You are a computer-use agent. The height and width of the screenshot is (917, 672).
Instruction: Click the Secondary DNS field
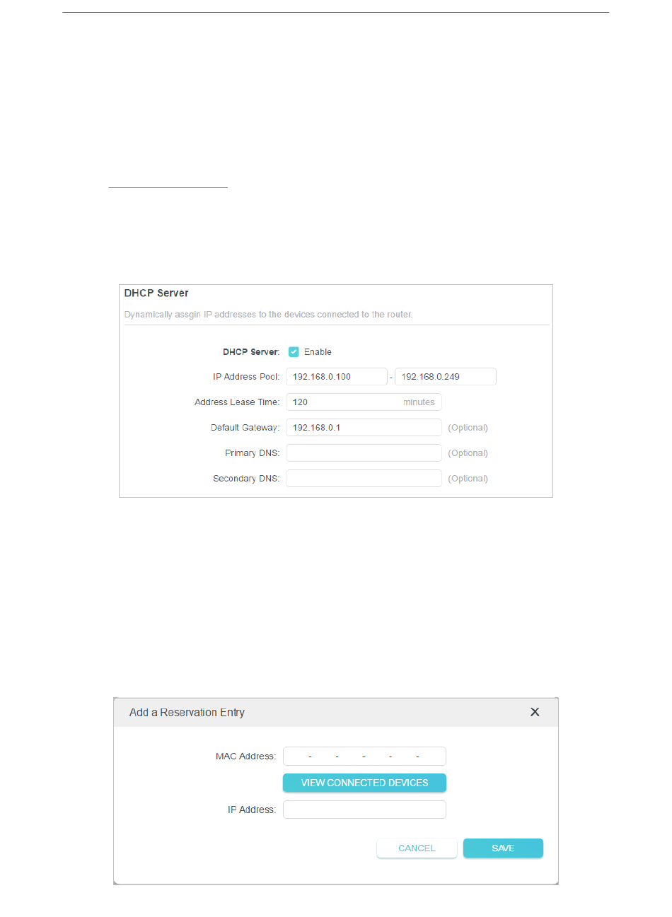click(x=364, y=479)
